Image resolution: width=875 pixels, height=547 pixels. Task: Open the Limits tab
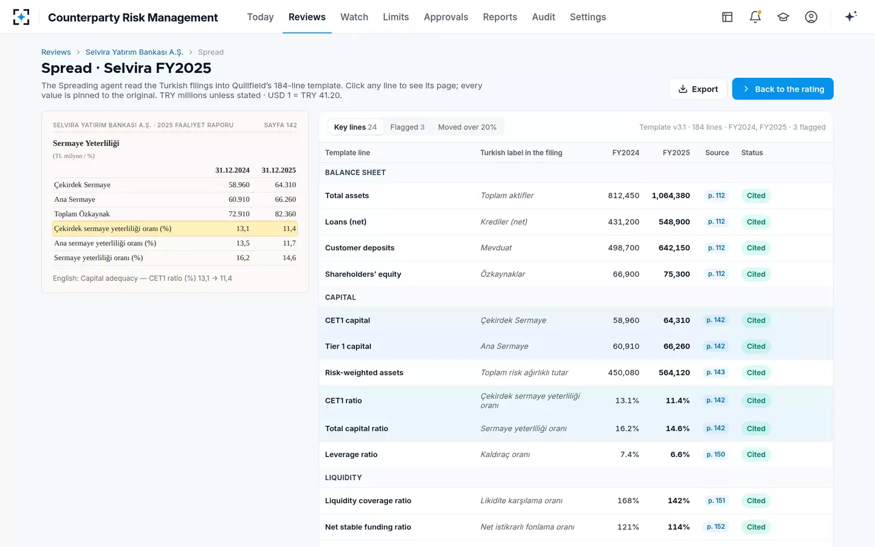click(x=396, y=17)
